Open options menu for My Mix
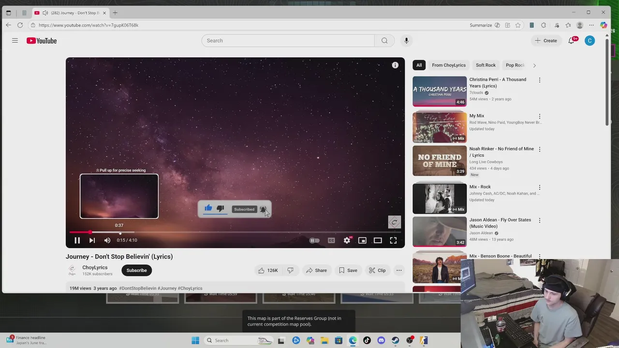 [540, 116]
